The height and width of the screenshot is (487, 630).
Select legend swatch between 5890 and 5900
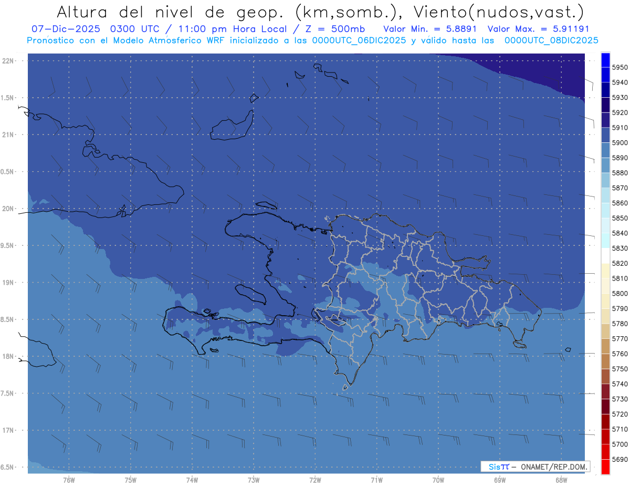605,150
